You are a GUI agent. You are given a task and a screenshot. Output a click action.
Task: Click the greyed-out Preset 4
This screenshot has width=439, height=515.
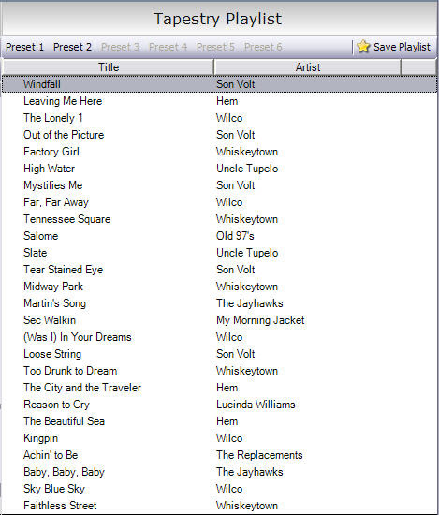[x=168, y=47]
